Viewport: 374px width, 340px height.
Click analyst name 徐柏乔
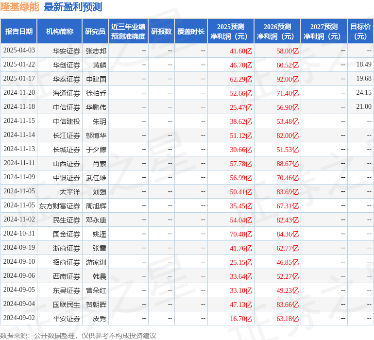click(x=96, y=93)
